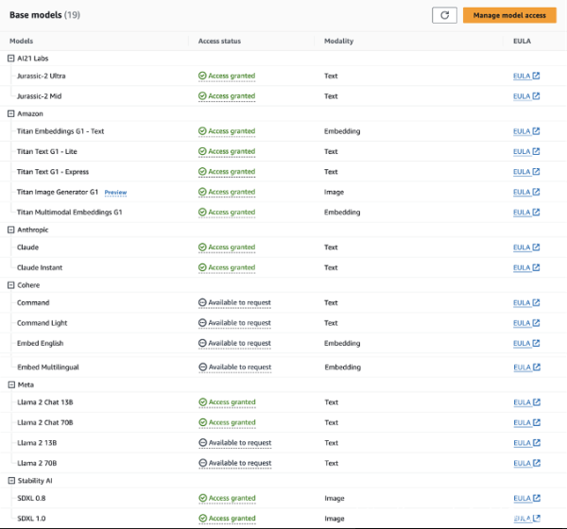
Task: Click Manage model access button
Action: click(x=509, y=15)
